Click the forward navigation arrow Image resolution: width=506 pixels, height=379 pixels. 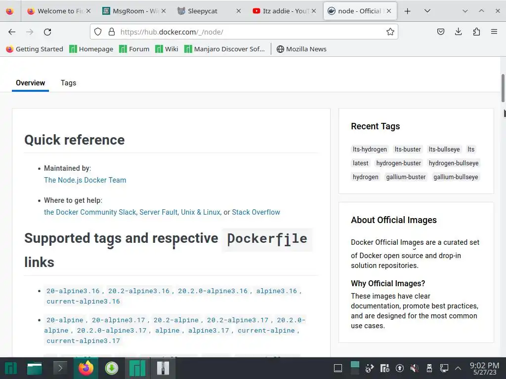point(30,32)
